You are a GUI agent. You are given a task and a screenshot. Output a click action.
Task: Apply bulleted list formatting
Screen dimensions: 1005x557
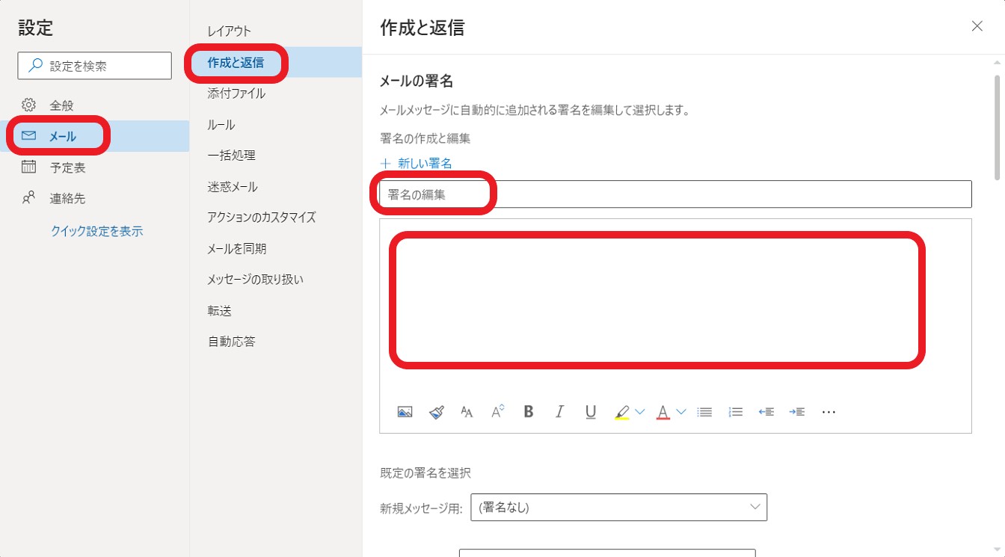704,411
